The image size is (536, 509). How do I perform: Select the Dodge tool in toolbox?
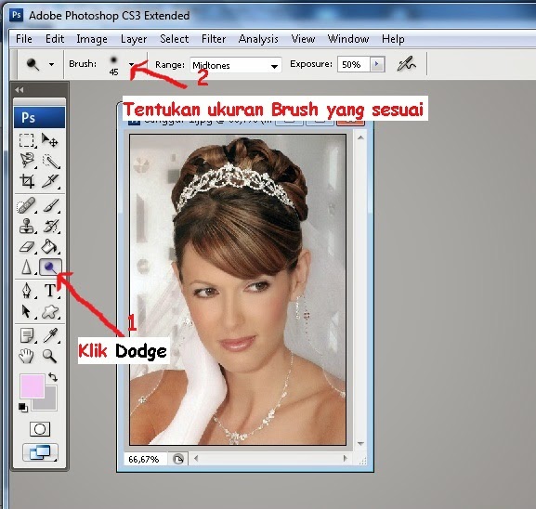coord(50,268)
